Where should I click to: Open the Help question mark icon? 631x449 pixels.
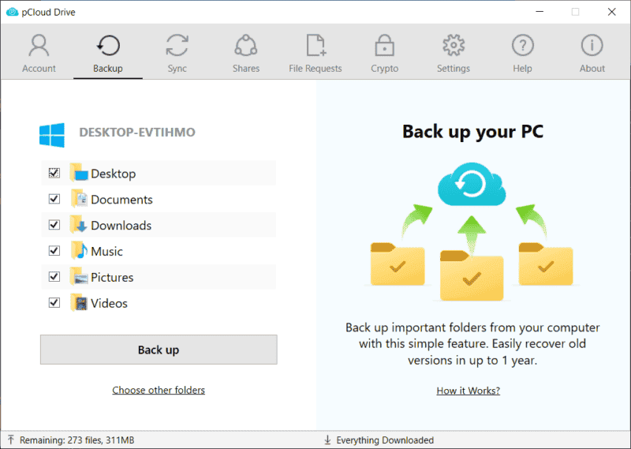click(x=522, y=46)
